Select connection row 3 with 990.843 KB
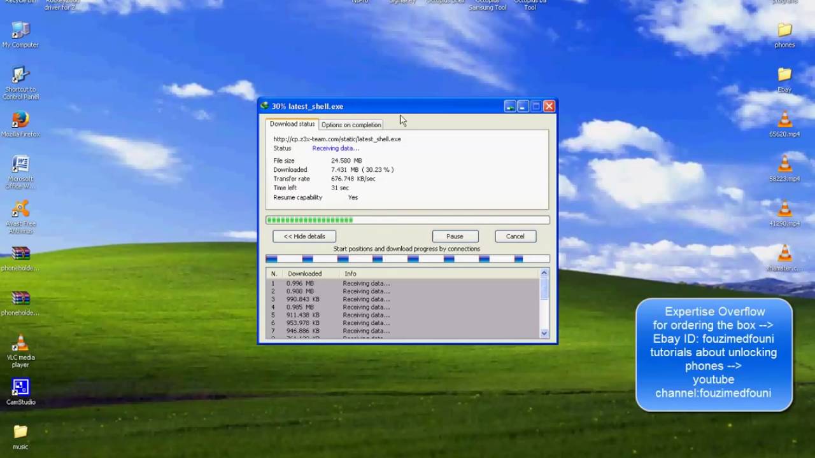Viewport: 815px width, 458px height. [x=402, y=299]
